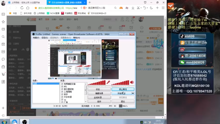The height and width of the screenshot is (124, 220).
Task: Open the 档案(F) menu in OBS
Action: 36,38
